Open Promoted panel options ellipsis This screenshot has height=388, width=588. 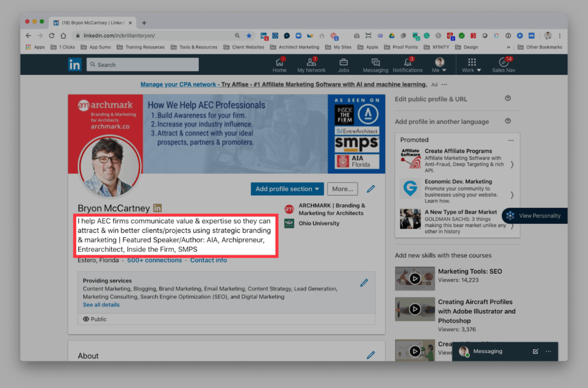511,140
